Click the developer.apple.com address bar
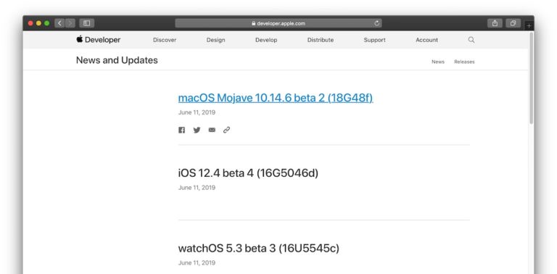Viewport: 557px width, 274px height. [278, 23]
